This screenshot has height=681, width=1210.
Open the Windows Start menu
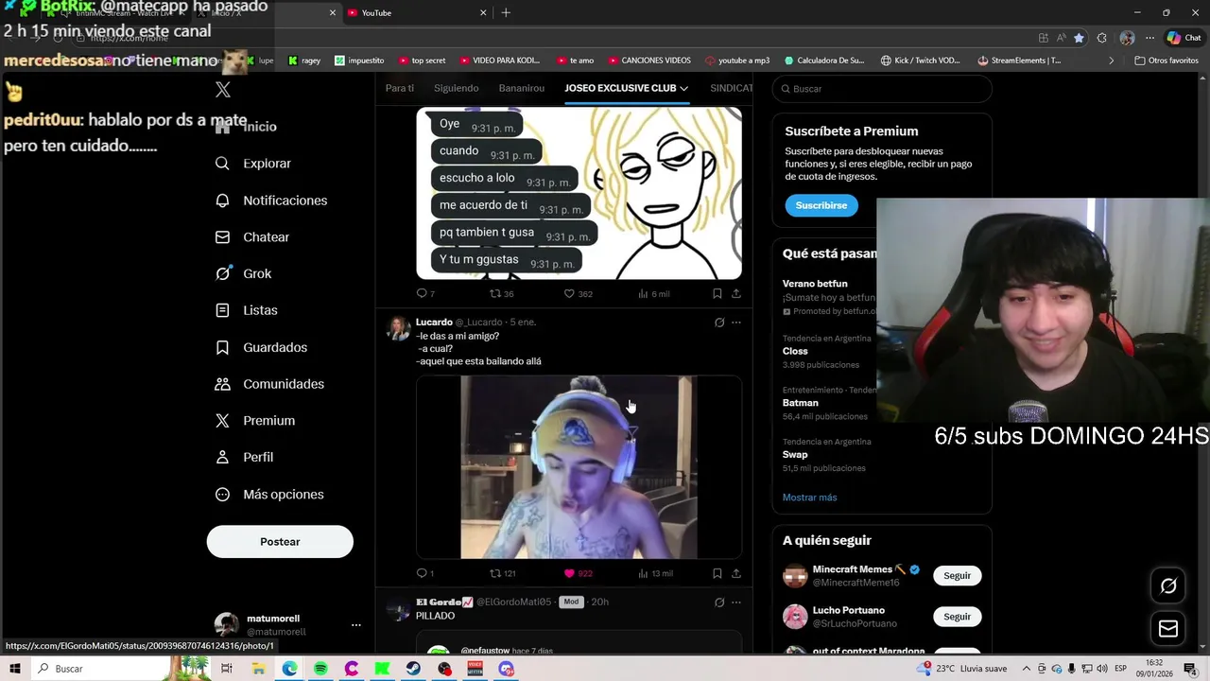pos(14,669)
